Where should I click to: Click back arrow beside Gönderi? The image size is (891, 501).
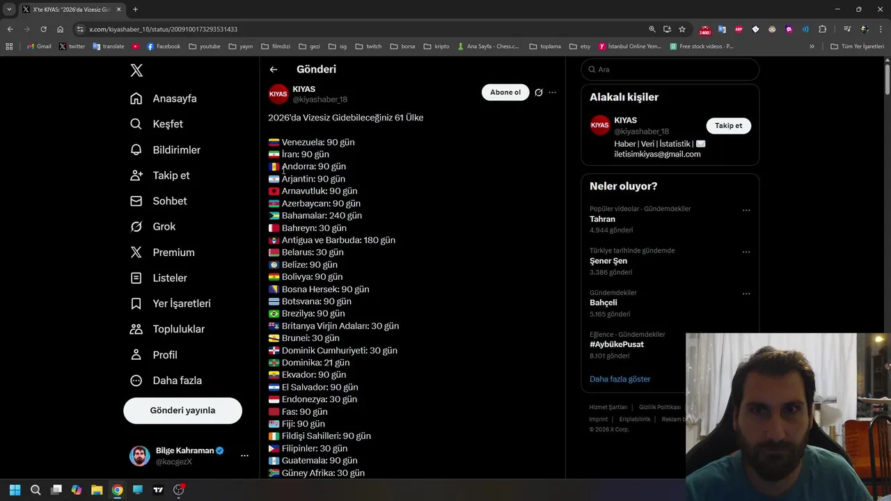pos(274,70)
